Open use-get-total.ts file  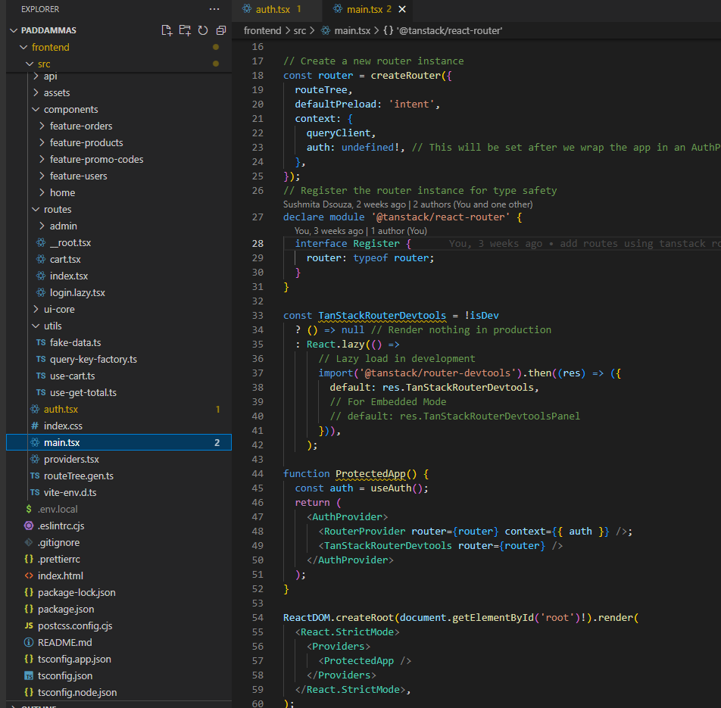(83, 392)
